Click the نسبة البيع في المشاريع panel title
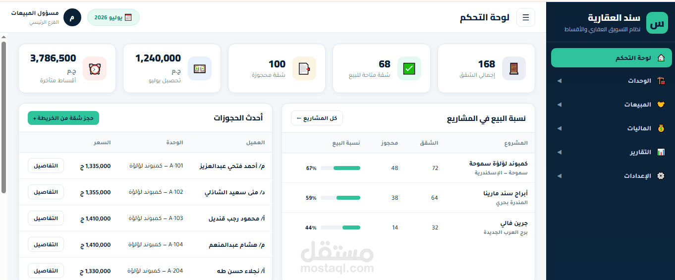 coord(487,118)
